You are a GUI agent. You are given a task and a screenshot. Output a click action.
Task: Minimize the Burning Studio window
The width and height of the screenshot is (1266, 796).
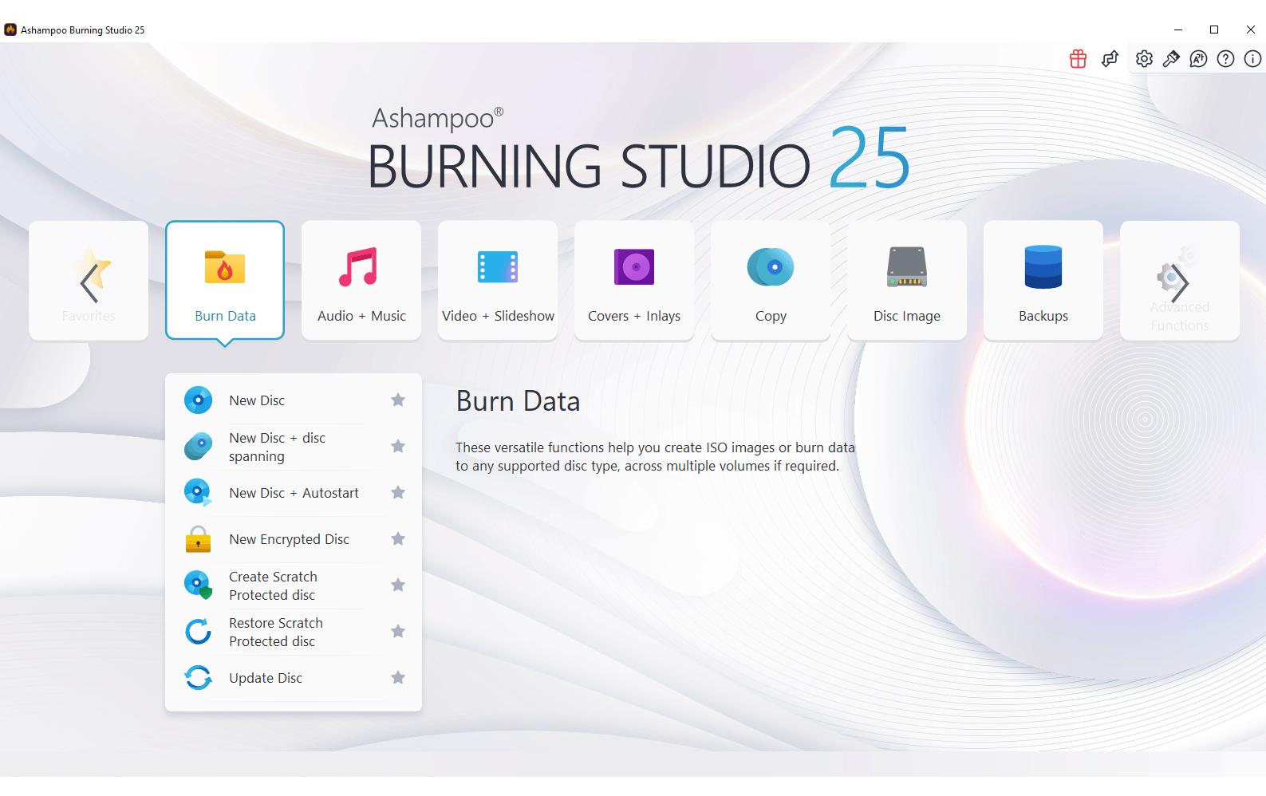(1177, 30)
